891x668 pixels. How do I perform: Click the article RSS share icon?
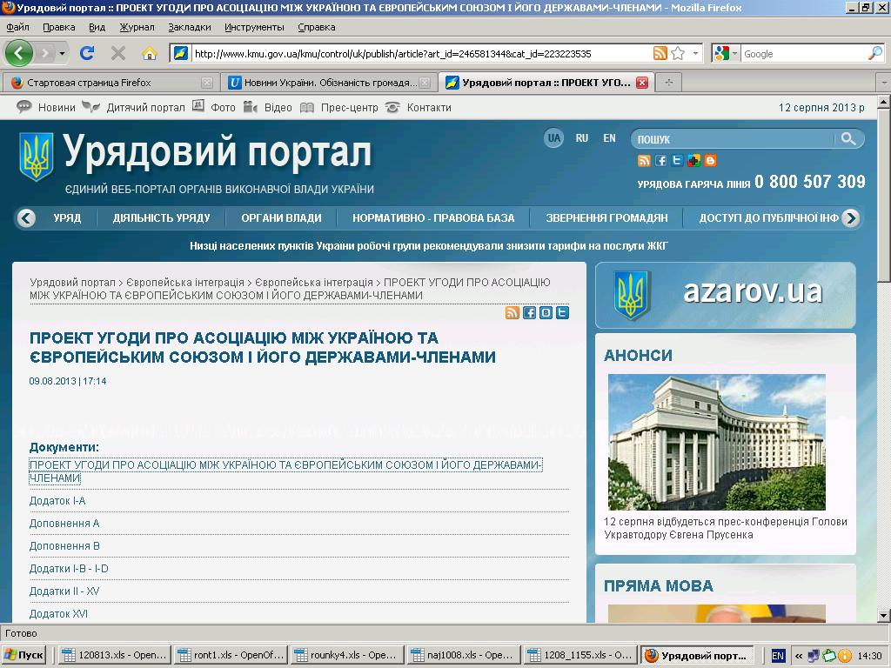pos(512,312)
